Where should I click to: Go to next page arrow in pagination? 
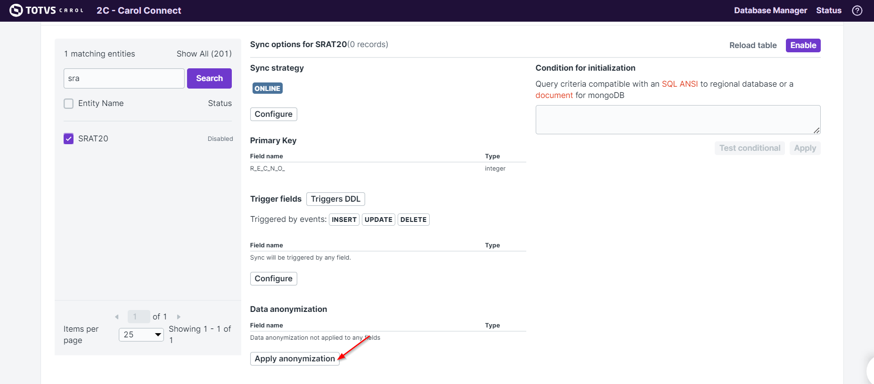(x=179, y=317)
